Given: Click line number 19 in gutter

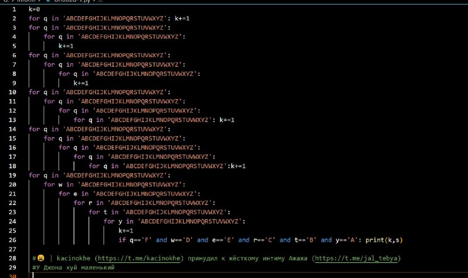Looking at the screenshot, I should point(12,175).
